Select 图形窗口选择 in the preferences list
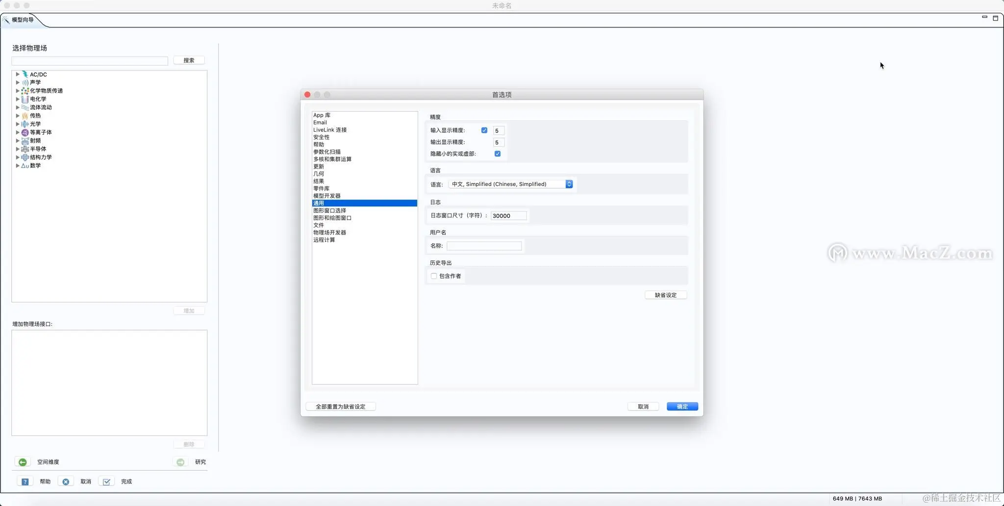 [329, 210]
